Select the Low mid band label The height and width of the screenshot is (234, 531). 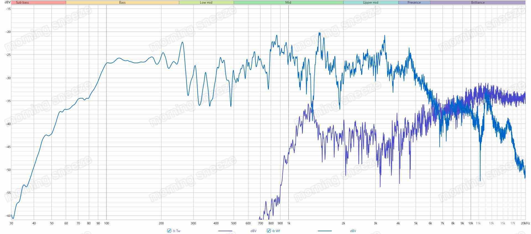point(206,2)
